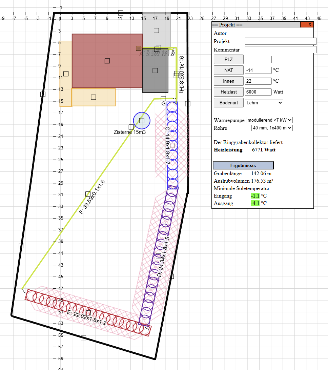Image resolution: width=328 pixels, height=370 pixels.
Task: Select the handle on trench D
Action: pos(158,256)
